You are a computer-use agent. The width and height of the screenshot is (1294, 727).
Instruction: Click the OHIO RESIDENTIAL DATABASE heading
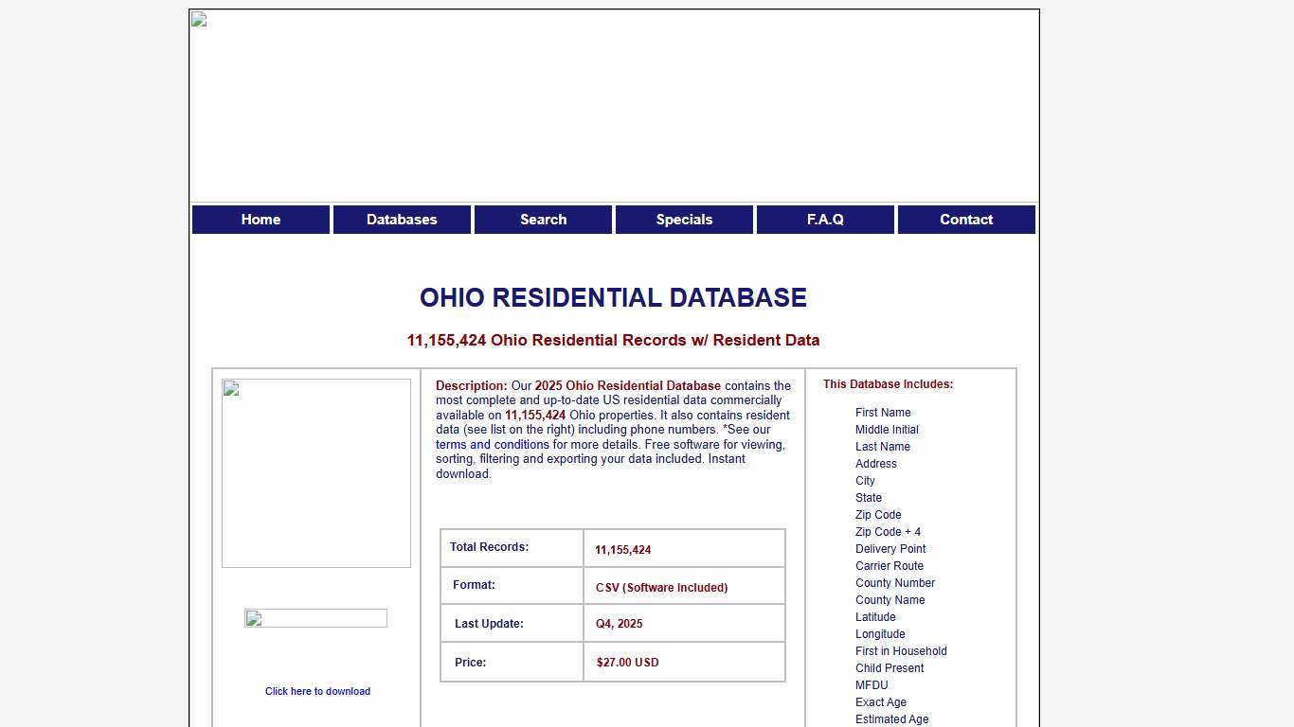coord(613,297)
